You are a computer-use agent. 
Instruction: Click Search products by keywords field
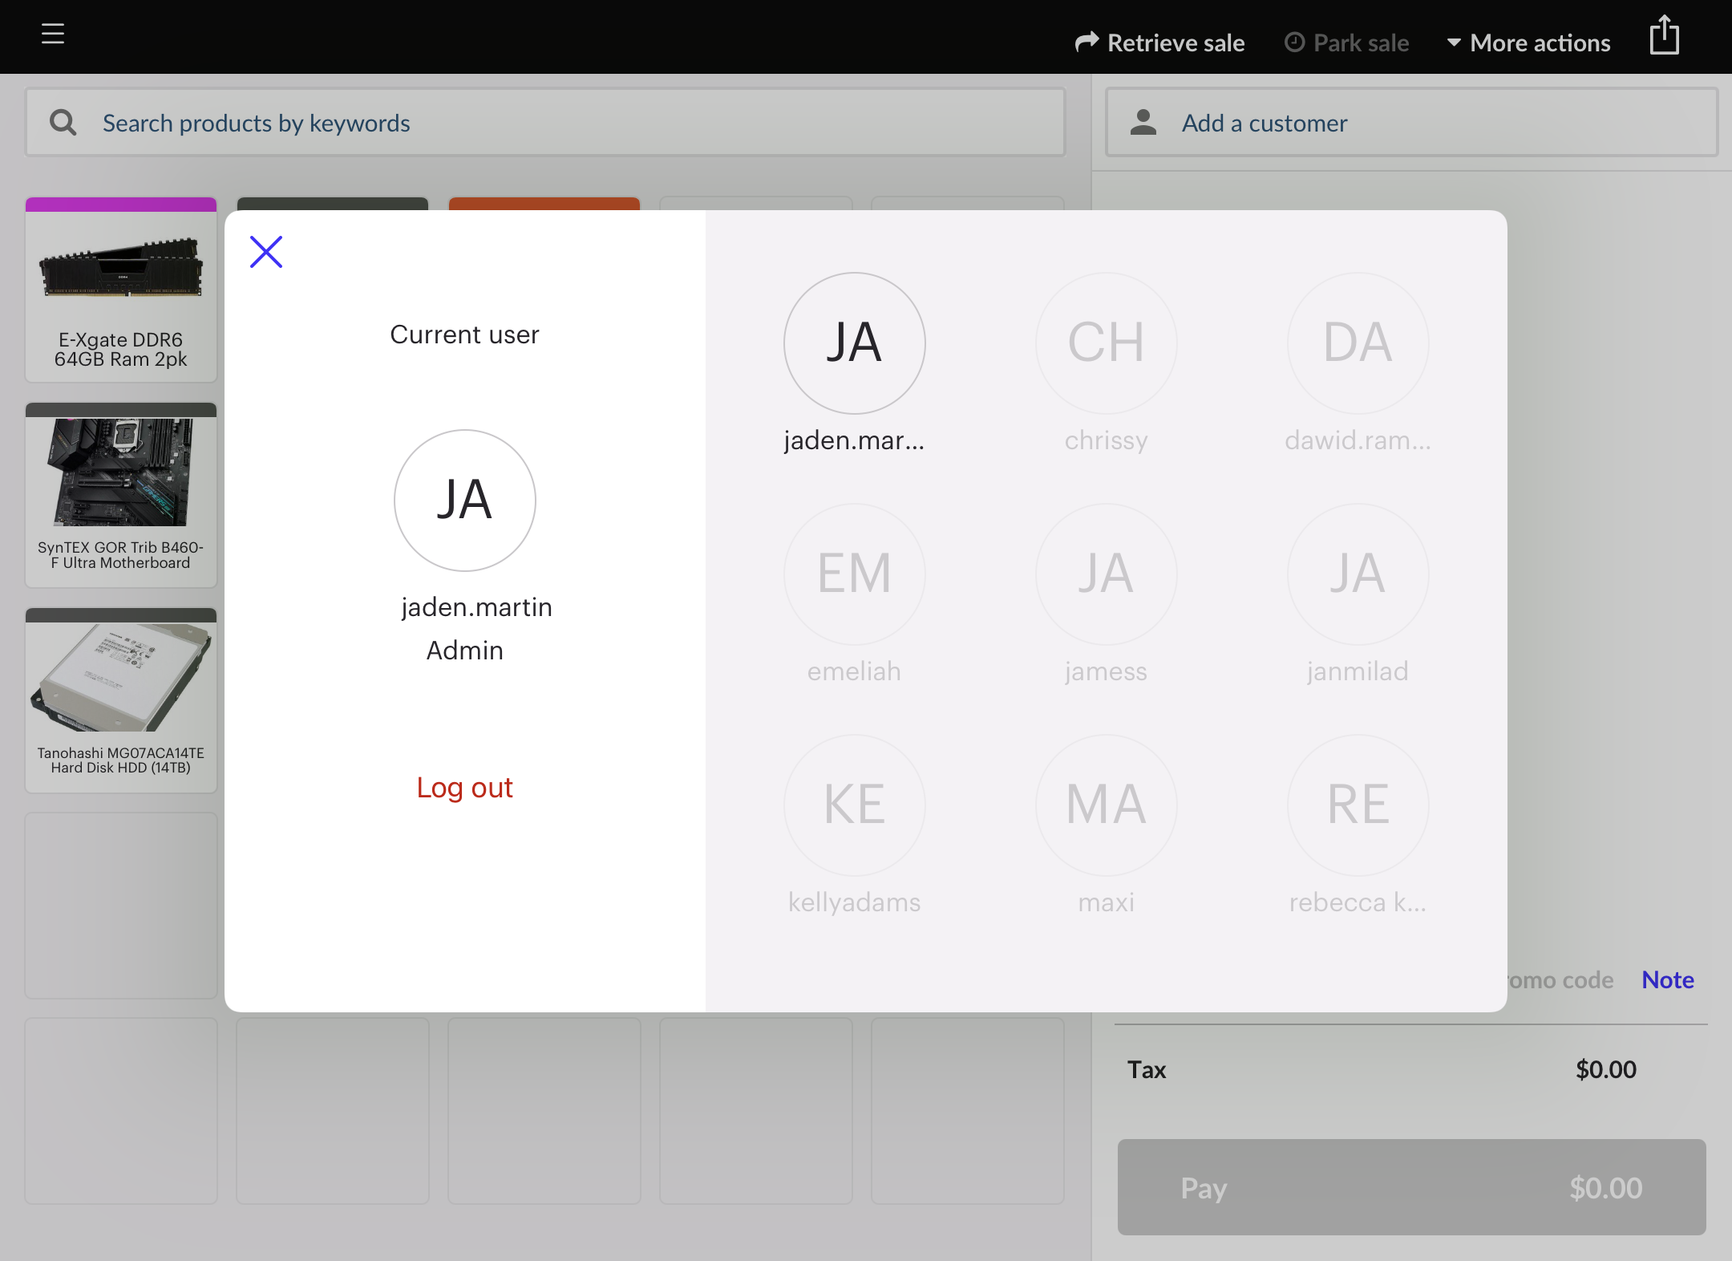click(545, 123)
